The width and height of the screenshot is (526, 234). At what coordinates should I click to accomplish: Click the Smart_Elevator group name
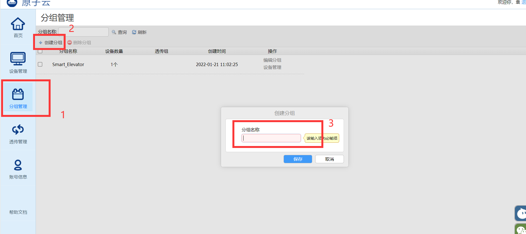[x=68, y=64]
